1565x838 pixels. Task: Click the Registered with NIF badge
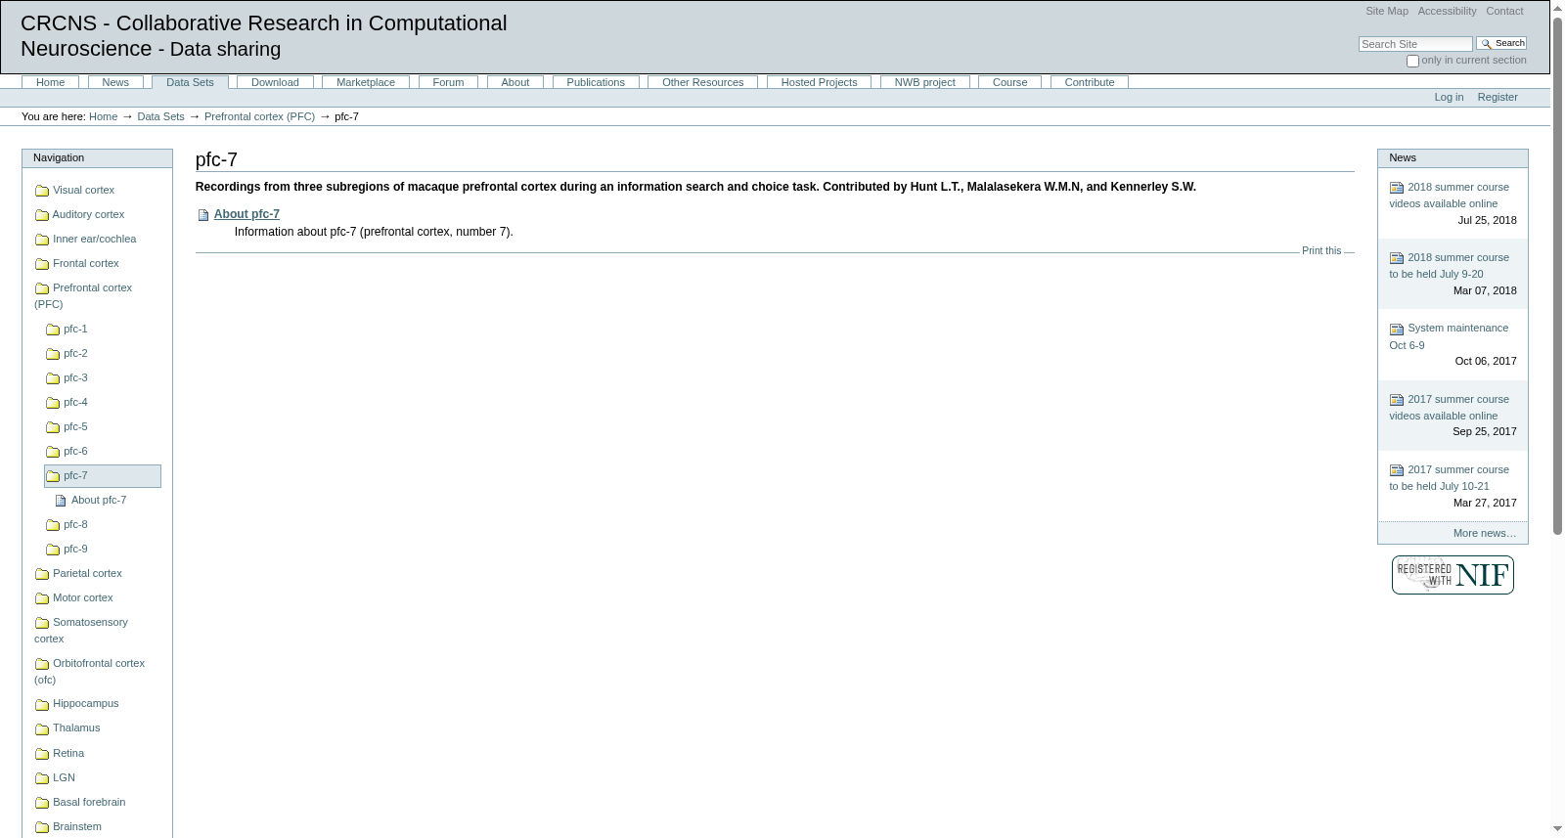(1453, 575)
